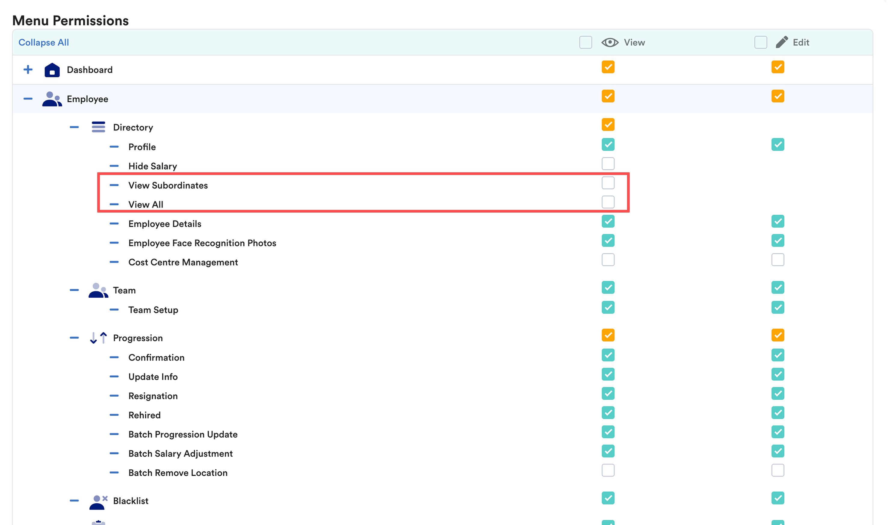Screen dimensions: 890x525
Task: Click the eye icon in View header
Action: tap(610, 42)
